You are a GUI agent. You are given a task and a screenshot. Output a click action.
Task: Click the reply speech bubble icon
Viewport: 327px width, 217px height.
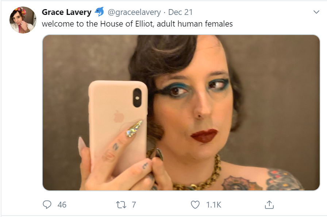tap(47, 205)
